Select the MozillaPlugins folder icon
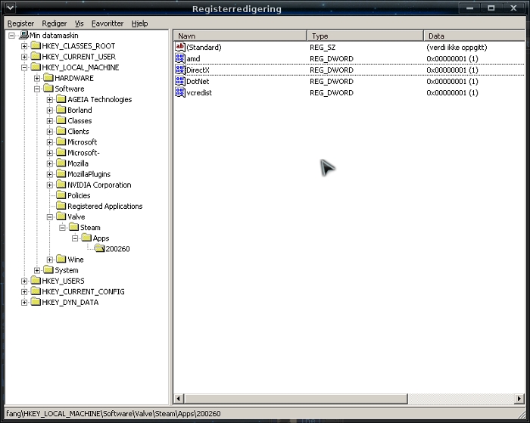The image size is (530, 423). click(61, 174)
